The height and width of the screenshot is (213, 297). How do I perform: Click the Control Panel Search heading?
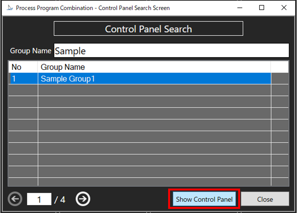pyautogui.click(x=148, y=29)
